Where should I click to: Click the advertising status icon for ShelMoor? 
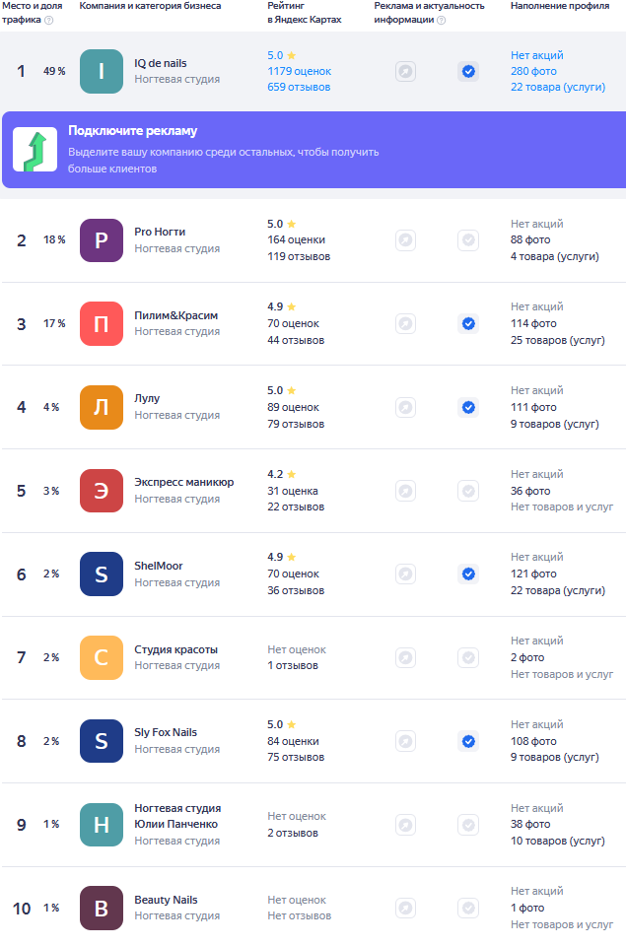click(405, 574)
